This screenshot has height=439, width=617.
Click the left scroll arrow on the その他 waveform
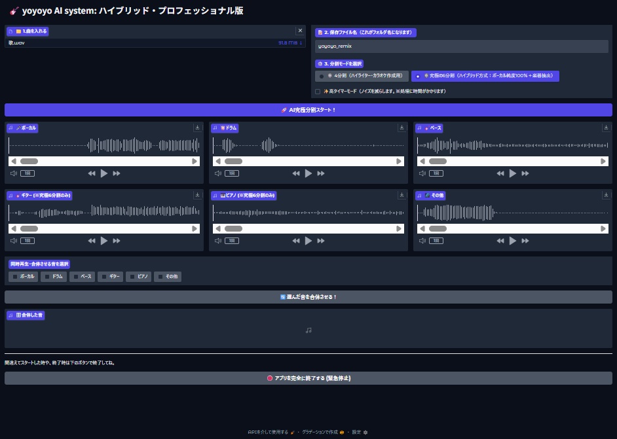pyautogui.click(x=422, y=228)
